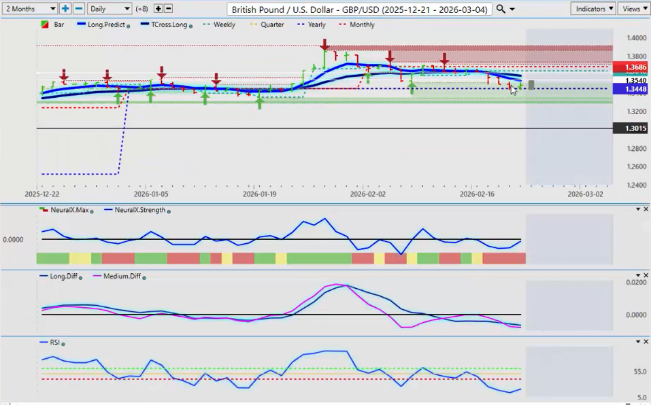Click the Weekly legend label
Screen dimensions: 651x405
(223, 24)
